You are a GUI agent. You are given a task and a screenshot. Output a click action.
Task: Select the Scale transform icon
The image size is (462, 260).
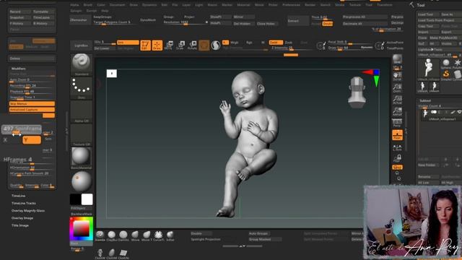pos(180,45)
